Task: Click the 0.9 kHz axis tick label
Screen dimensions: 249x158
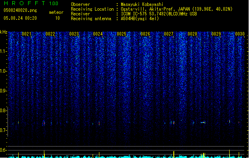Action: pyautogui.click(x=4, y=91)
